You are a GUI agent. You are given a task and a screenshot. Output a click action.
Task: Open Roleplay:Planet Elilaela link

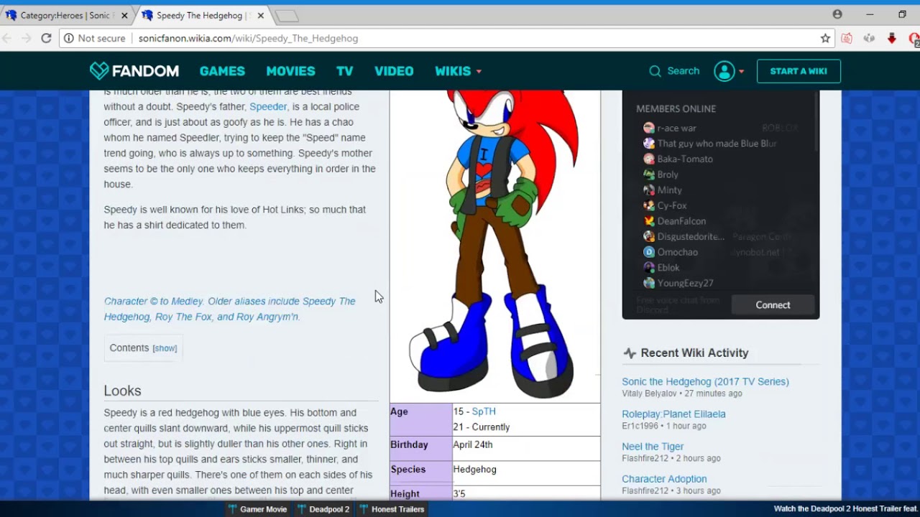point(673,414)
